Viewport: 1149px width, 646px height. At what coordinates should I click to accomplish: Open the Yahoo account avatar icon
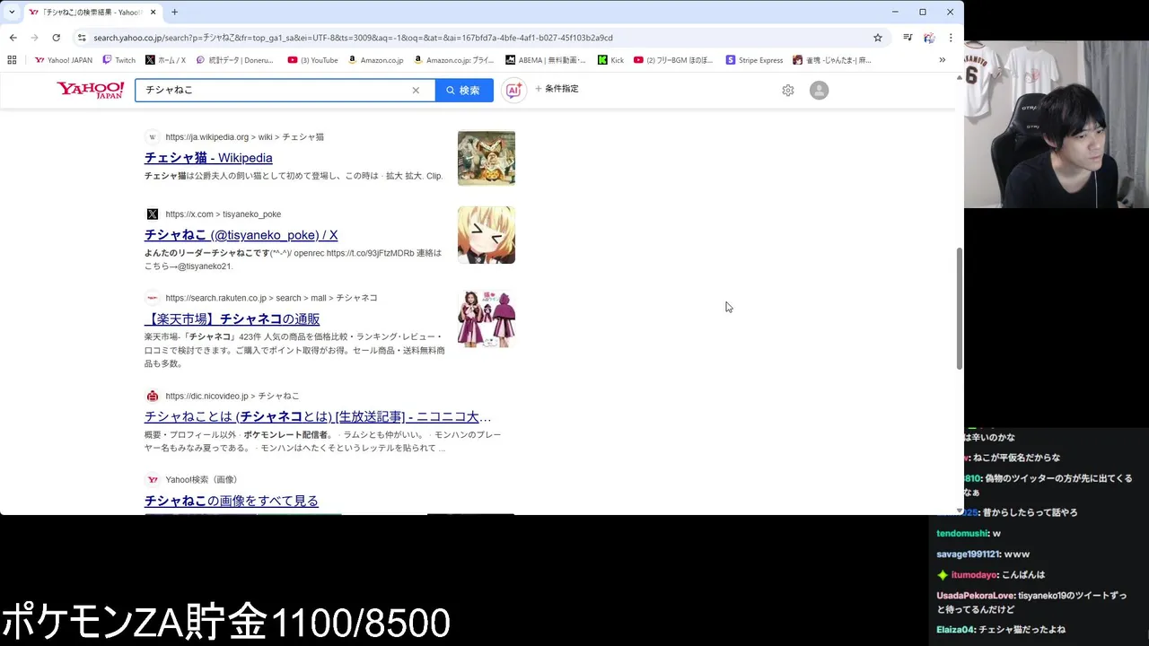pos(819,91)
